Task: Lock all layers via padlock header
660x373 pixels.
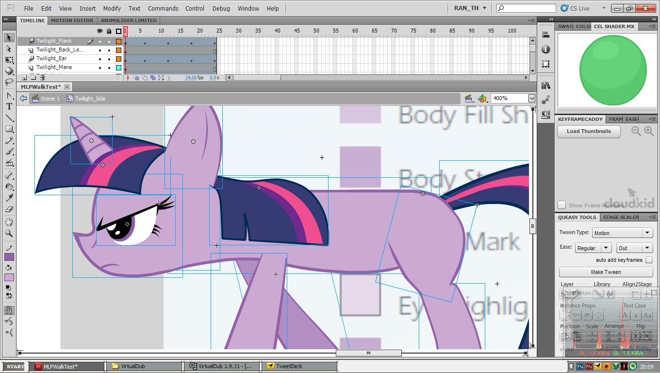Action: coord(109,31)
